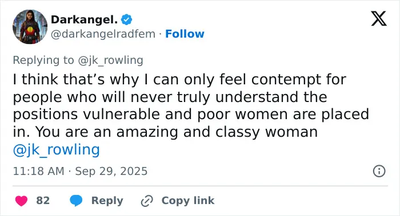Click the blue reply bubble icon
The width and height of the screenshot is (400, 216).
[x=76, y=201]
